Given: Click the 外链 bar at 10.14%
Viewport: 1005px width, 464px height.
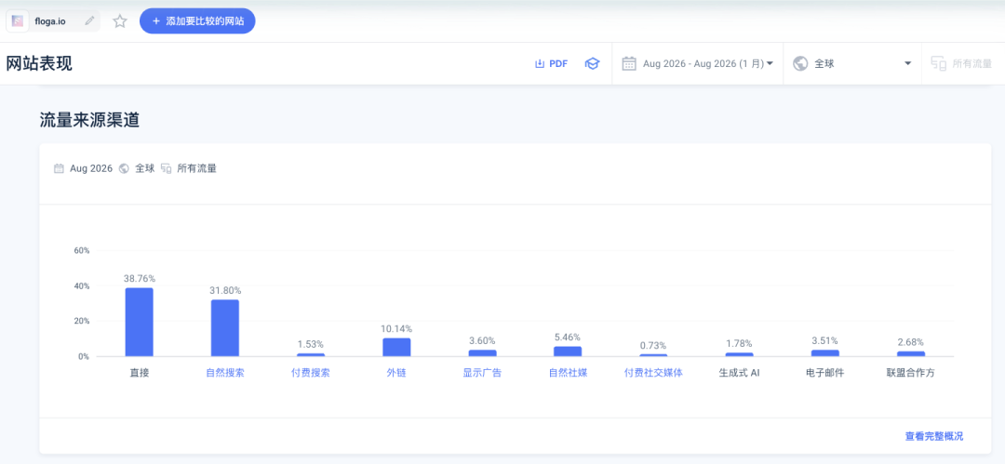Looking at the screenshot, I should pyautogui.click(x=396, y=348).
